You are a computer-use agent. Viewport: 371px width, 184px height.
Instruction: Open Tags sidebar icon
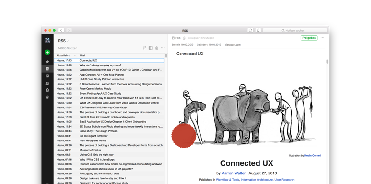coord(47,90)
